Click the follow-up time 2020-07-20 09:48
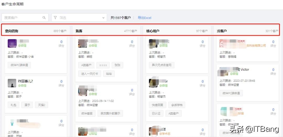Viewport: 283px width, 137px height. coord(244,81)
